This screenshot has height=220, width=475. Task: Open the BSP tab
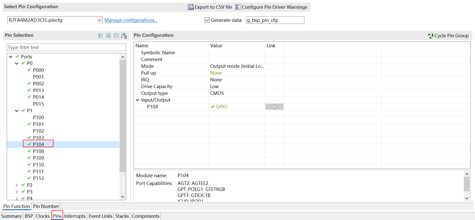tap(29, 216)
